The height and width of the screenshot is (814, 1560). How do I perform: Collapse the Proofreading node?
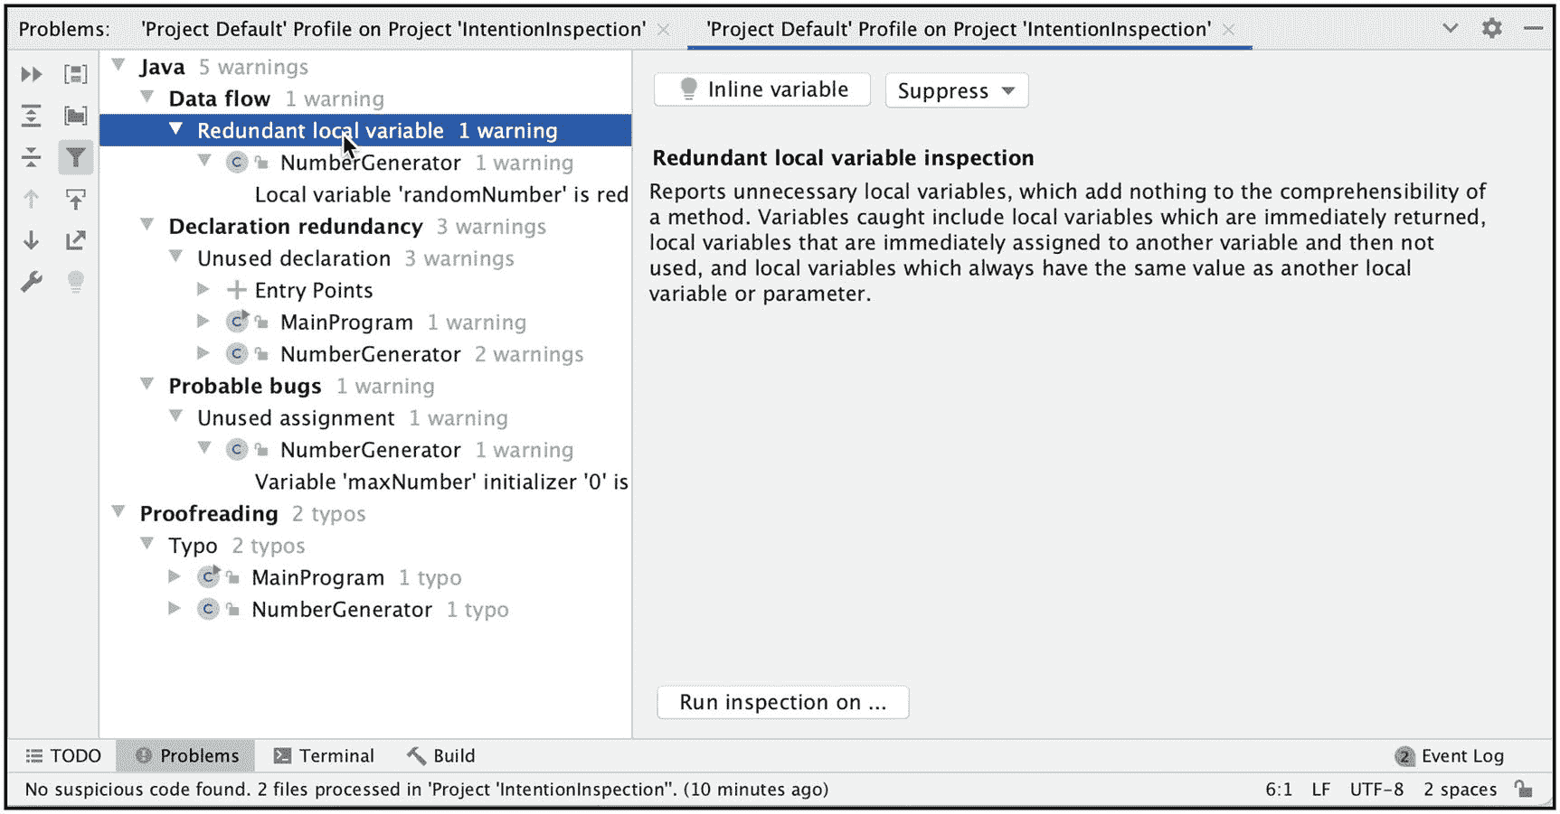coord(118,511)
